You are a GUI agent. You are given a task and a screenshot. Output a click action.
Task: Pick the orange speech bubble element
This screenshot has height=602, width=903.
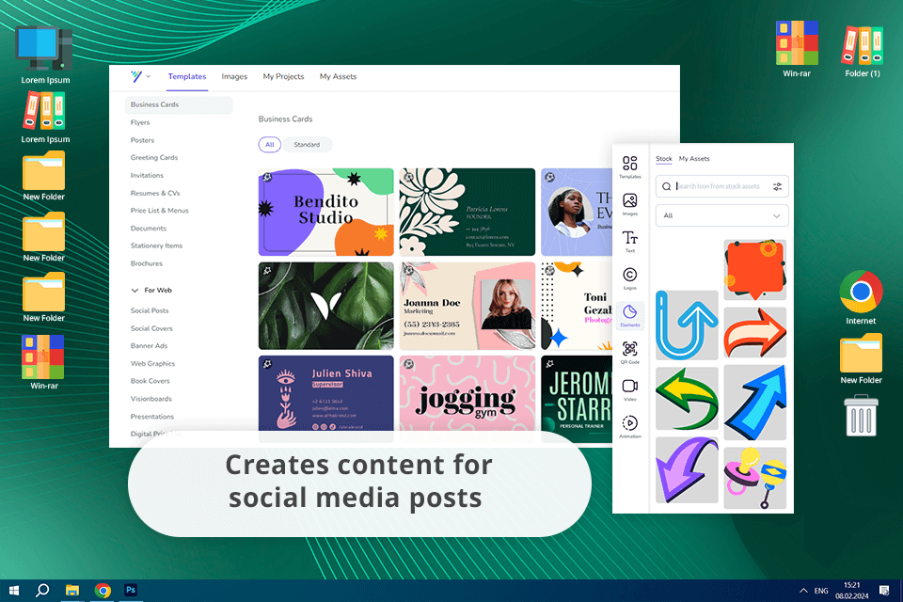tap(755, 270)
